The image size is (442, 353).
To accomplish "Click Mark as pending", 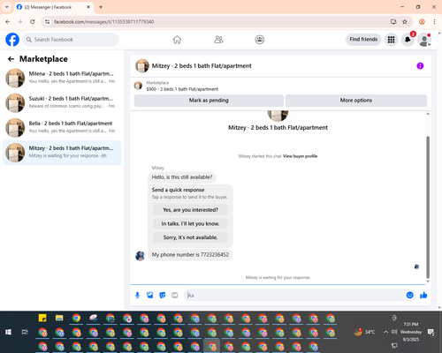I will pyautogui.click(x=209, y=101).
